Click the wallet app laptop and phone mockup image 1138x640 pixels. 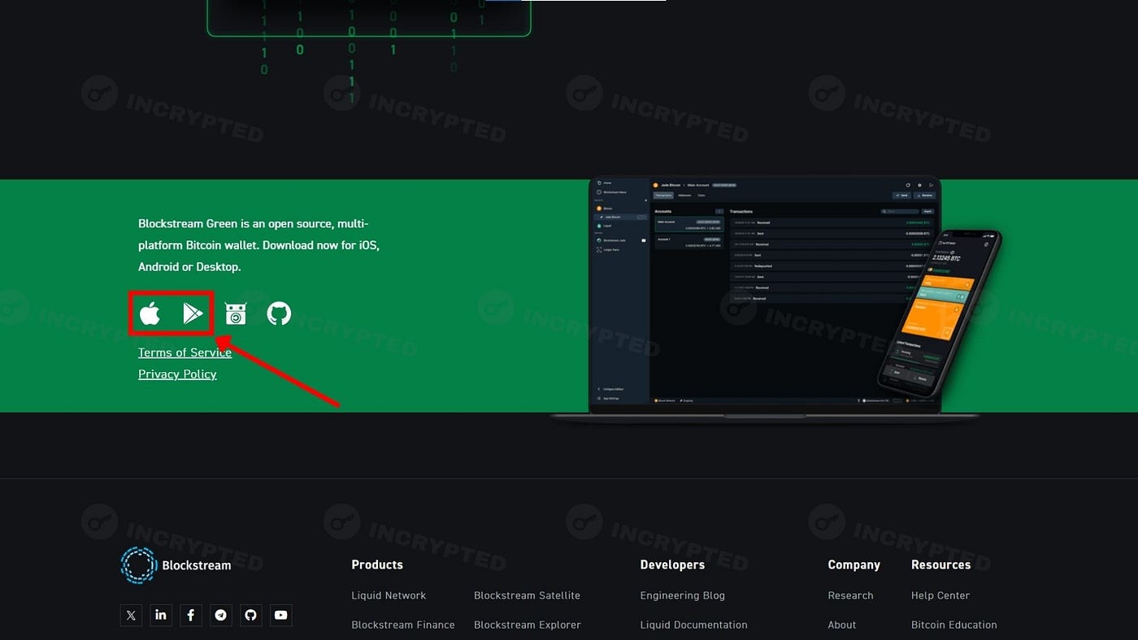[x=776, y=299]
